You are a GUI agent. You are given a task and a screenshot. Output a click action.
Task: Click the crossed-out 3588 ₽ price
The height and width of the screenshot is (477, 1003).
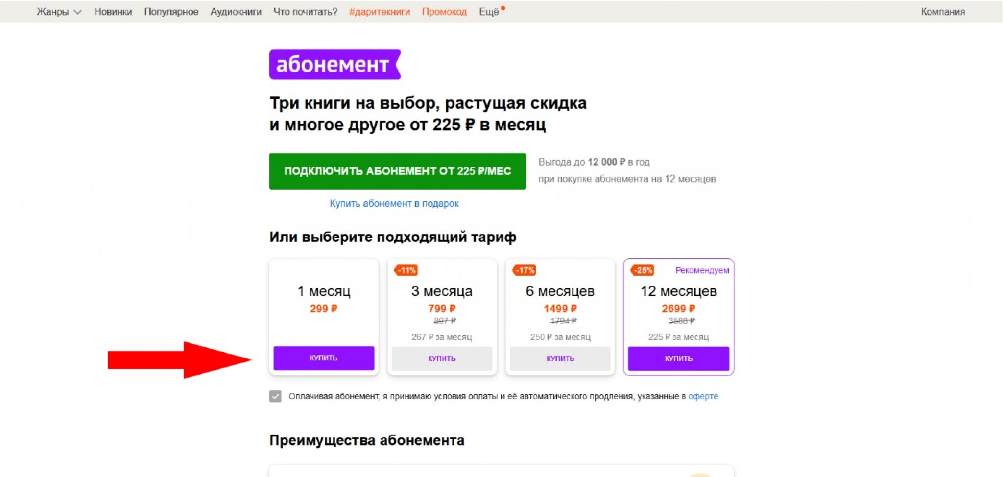[x=681, y=321]
